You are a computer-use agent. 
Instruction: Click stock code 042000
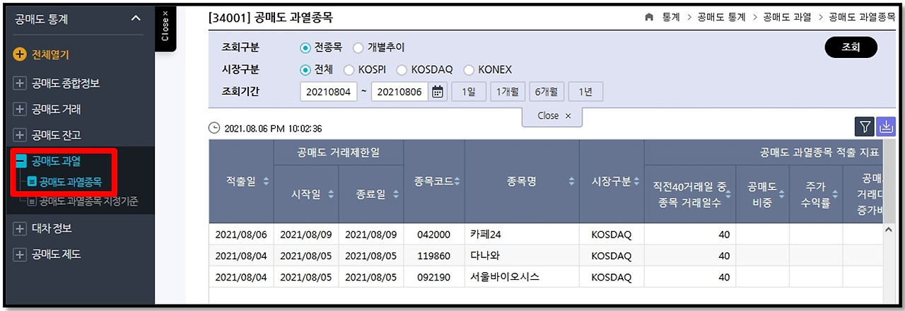coord(434,234)
